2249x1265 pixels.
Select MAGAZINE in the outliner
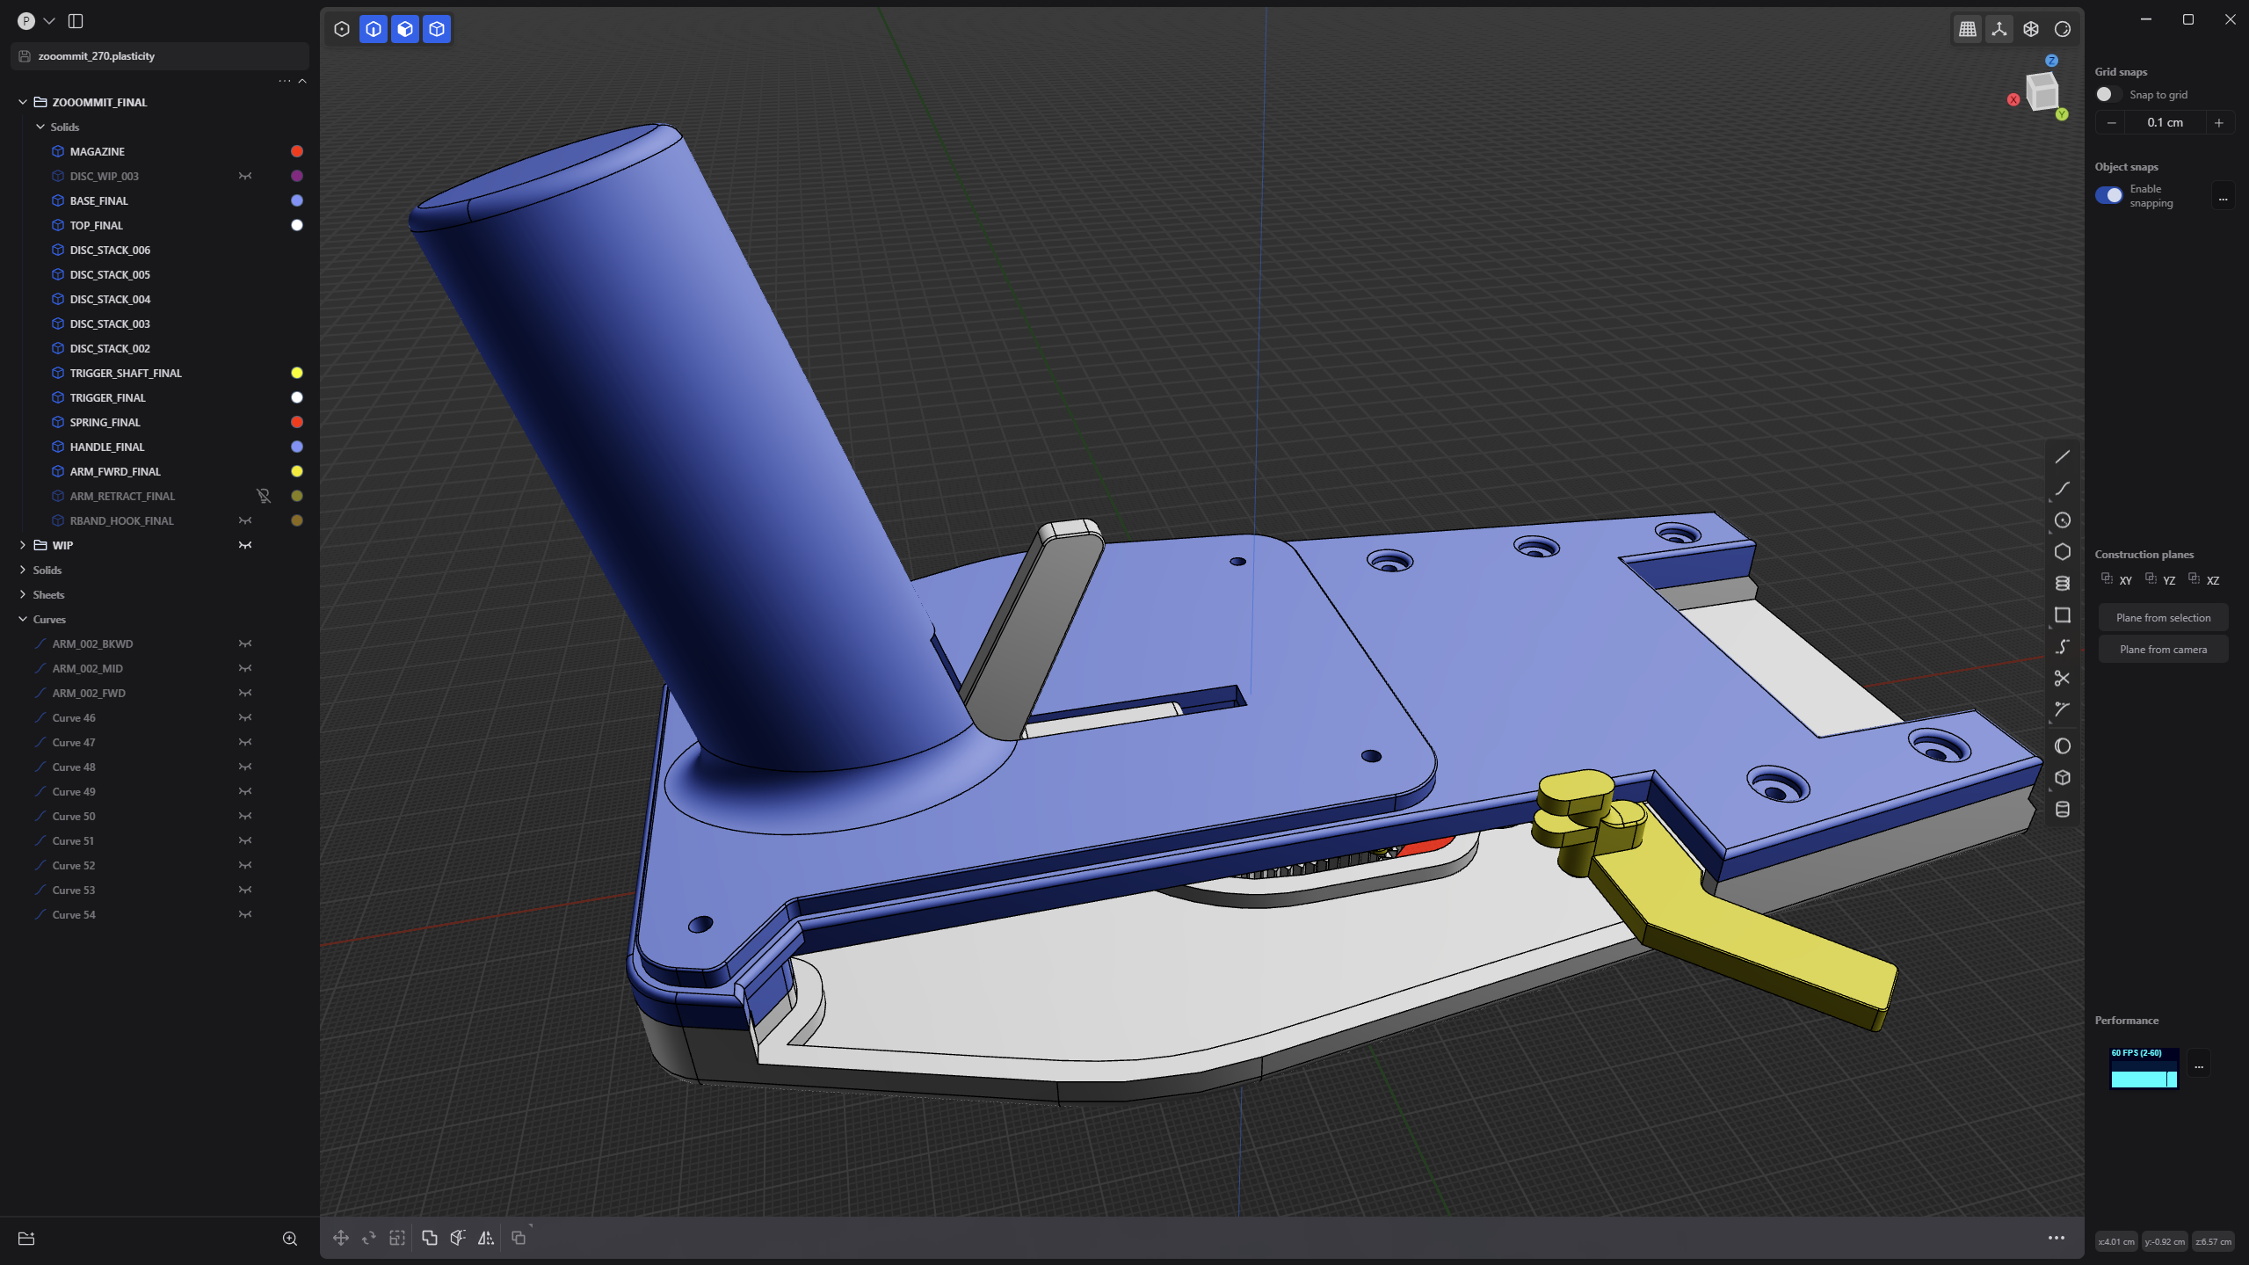coord(98,151)
